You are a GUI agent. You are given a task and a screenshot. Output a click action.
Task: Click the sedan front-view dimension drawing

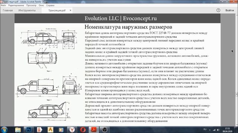69,39
